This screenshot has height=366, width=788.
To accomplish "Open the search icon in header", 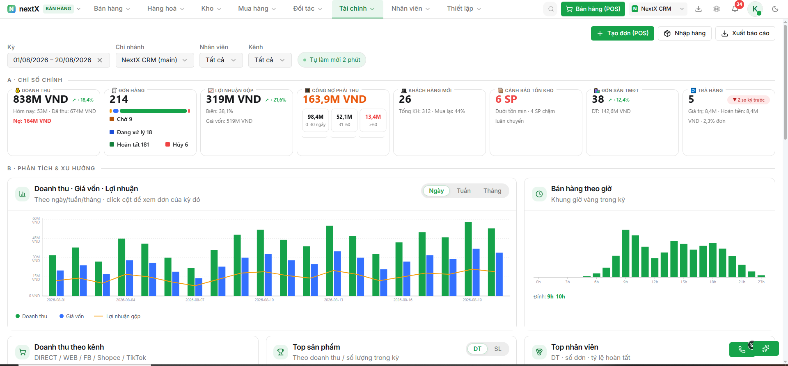I will click(551, 9).
